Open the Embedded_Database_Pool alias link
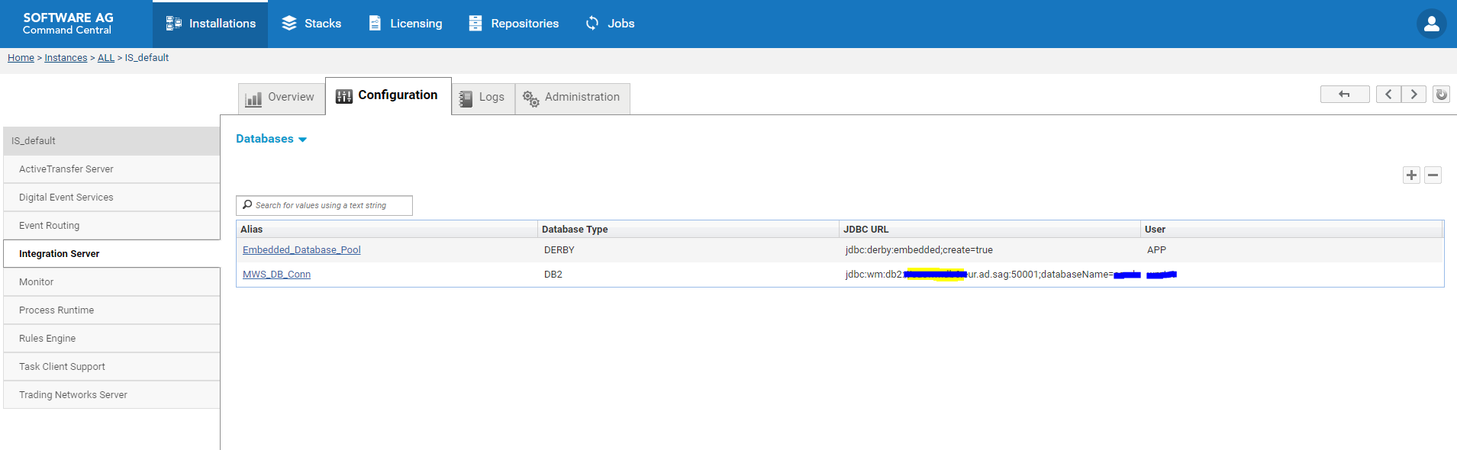This screenshot has width=1457, height=450. point(301,250)
